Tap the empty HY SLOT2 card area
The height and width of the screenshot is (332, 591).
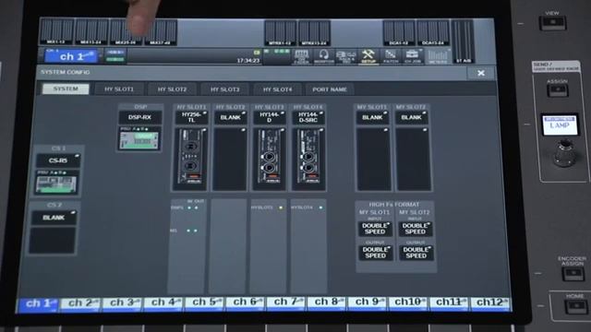(230, 159)
